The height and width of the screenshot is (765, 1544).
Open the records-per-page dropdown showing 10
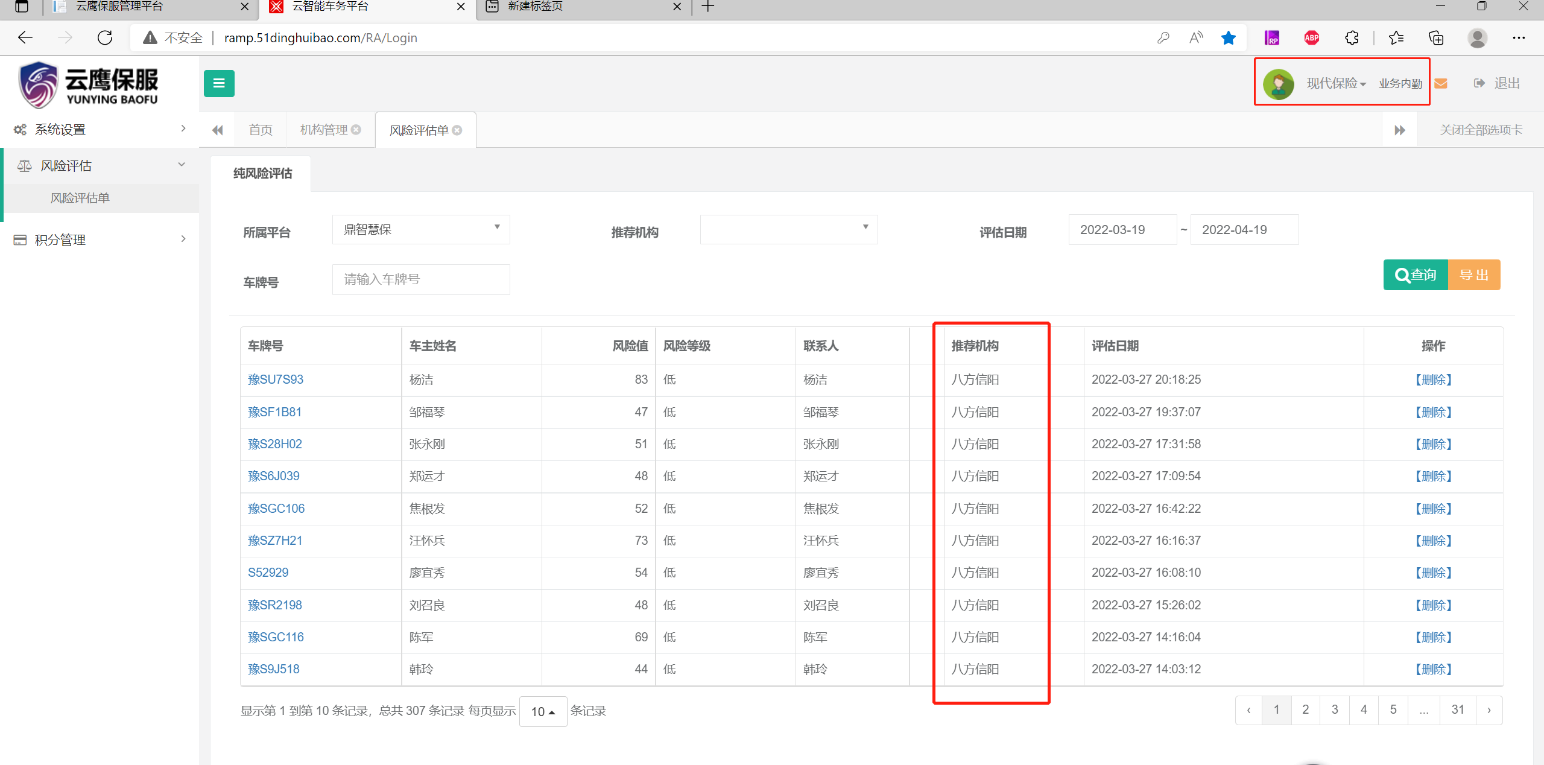pos(542,711)
